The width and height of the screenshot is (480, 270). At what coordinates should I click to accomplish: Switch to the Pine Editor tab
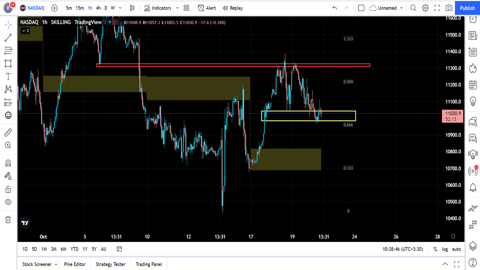[x=74, y=264]
